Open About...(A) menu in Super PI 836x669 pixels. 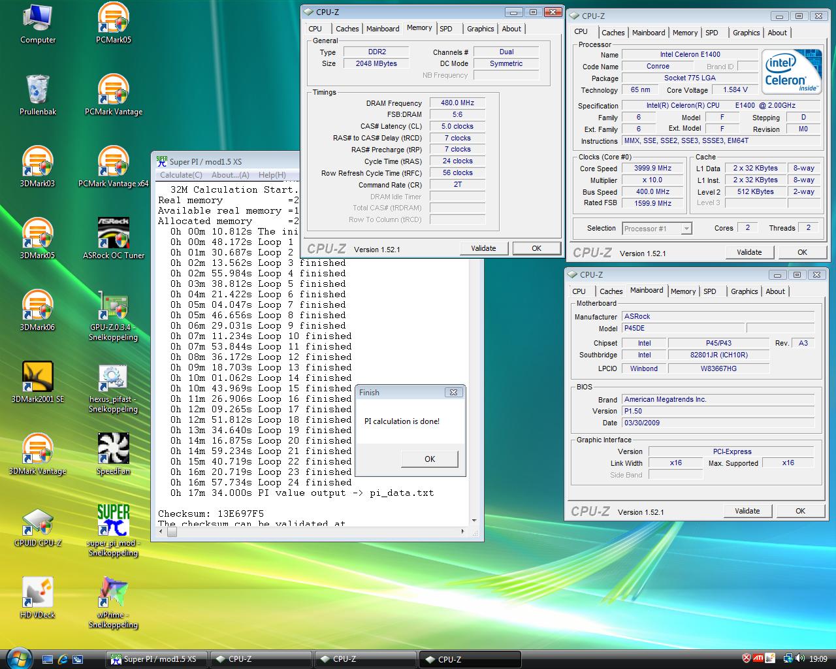coord(231,175)
